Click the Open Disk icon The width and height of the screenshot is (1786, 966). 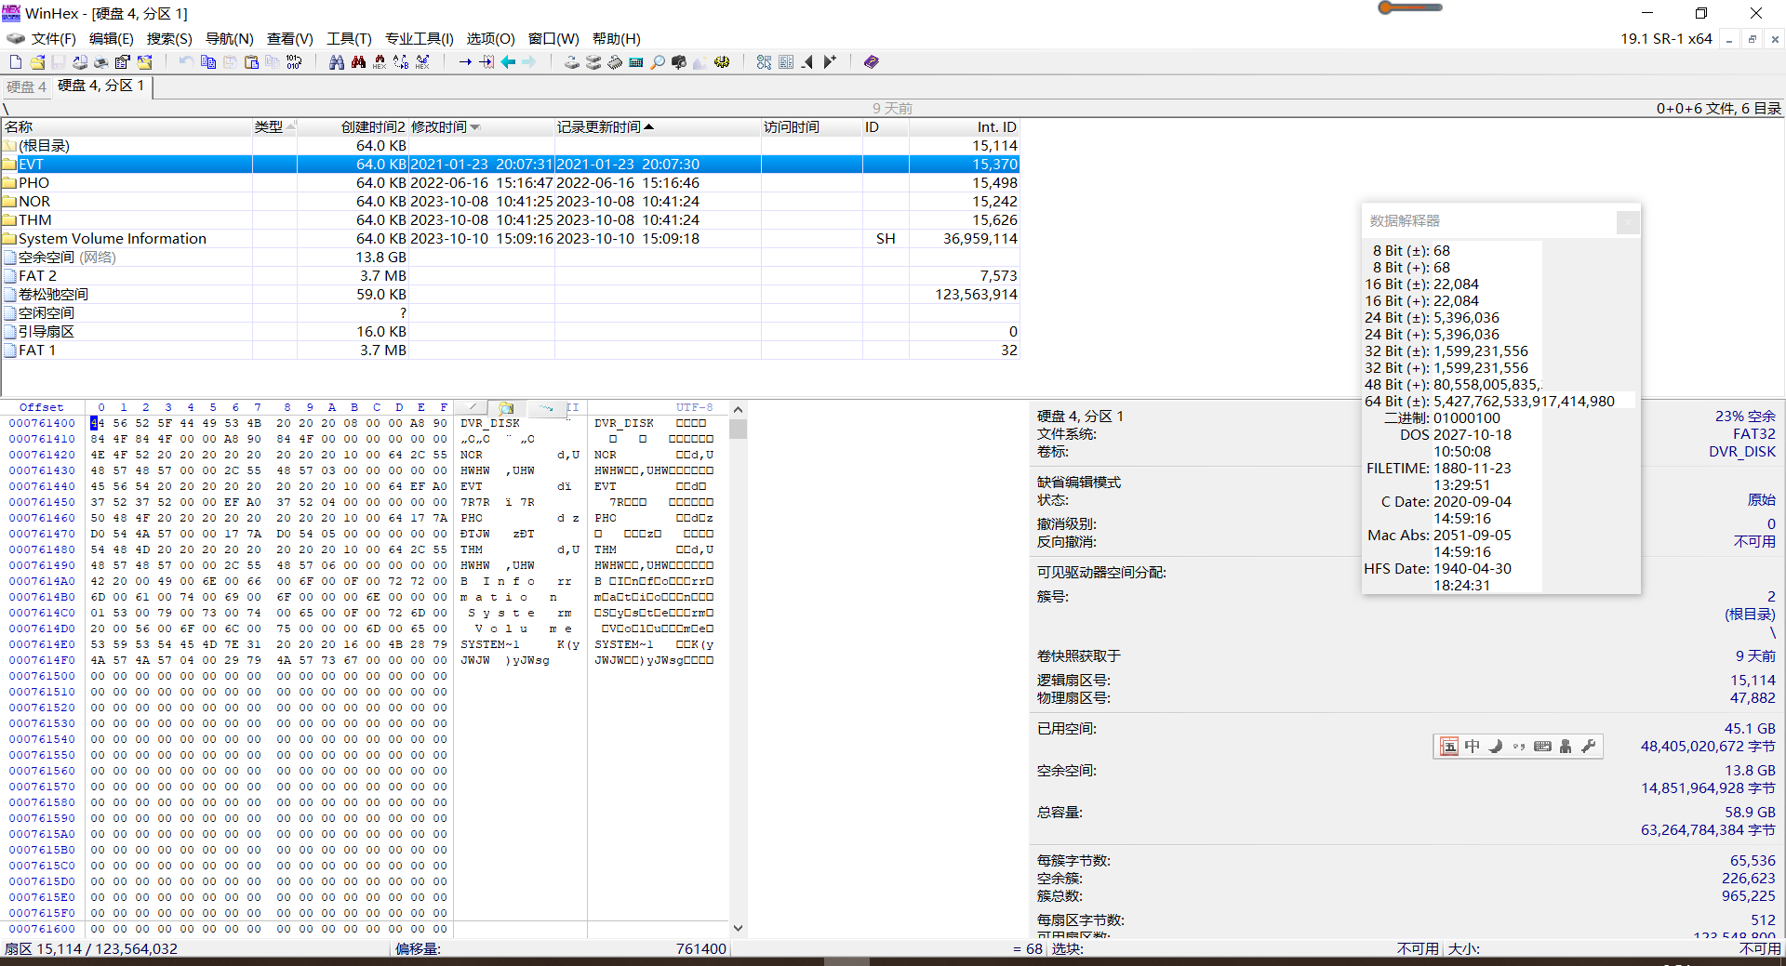click(x=572, y=62)
